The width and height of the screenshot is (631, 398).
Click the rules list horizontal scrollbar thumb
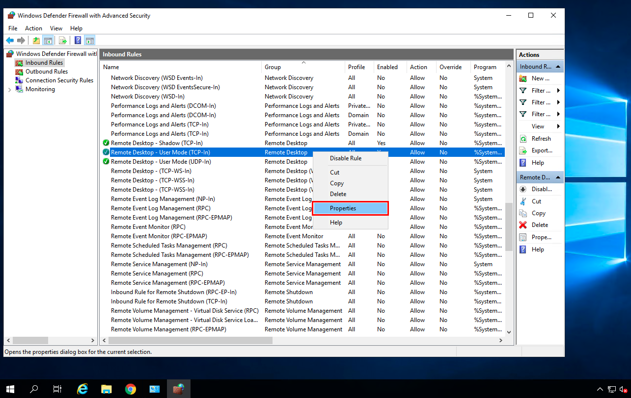click(191, 340)
